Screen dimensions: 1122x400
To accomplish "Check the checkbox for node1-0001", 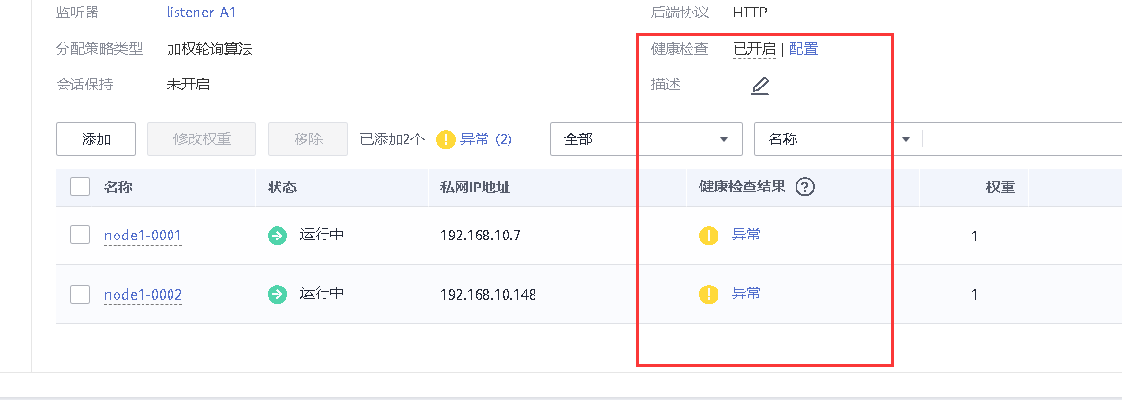I will pos(80,236).
